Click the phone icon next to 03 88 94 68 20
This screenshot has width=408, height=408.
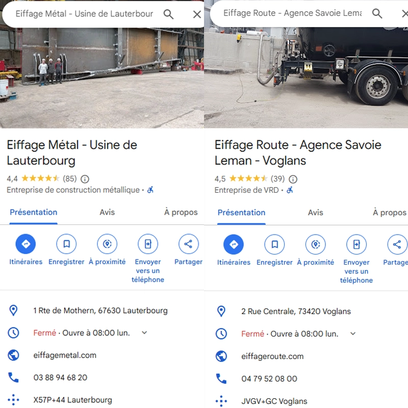coord(13,377)
